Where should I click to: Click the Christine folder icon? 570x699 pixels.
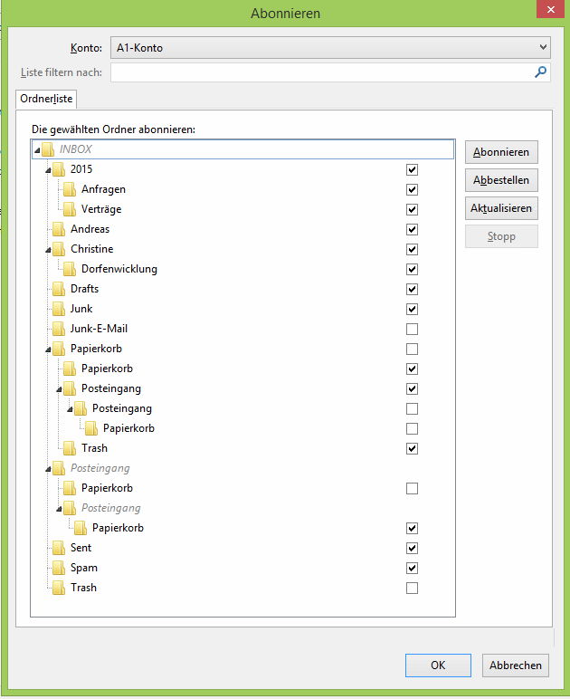coord(58,249)
